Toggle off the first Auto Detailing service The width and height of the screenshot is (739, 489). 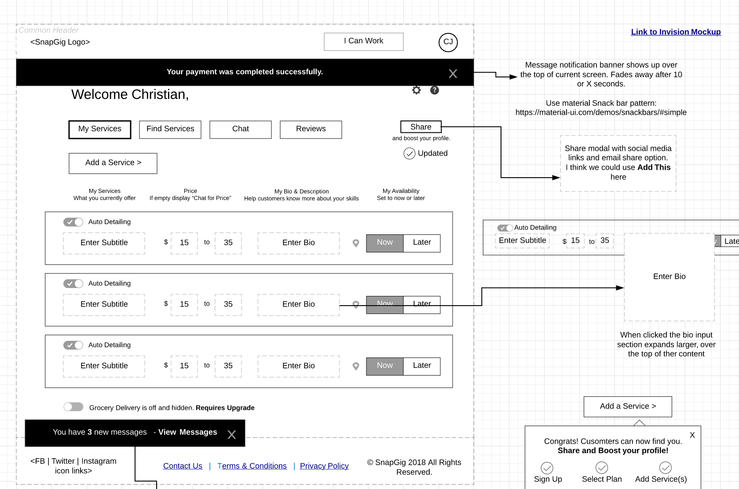click(x=73, y=222)
